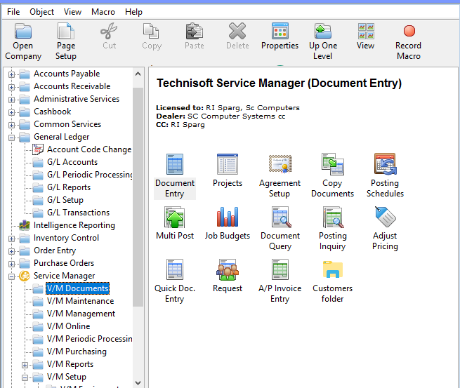Expand the Accounts Payable tree node
The height and width of the screenshot is (388, 460).
click(11, 74)
